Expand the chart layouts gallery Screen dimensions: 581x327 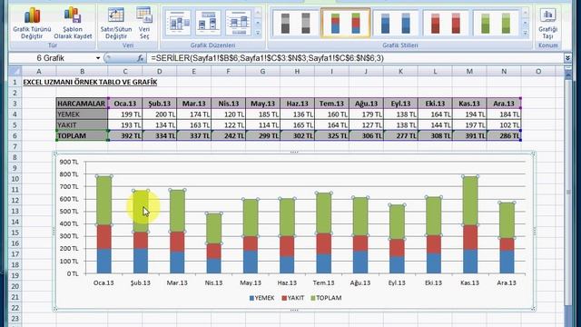coord(258,33)
